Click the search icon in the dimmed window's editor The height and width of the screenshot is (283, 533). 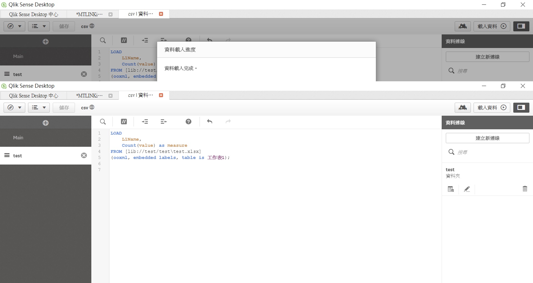[x=103, y=41]
